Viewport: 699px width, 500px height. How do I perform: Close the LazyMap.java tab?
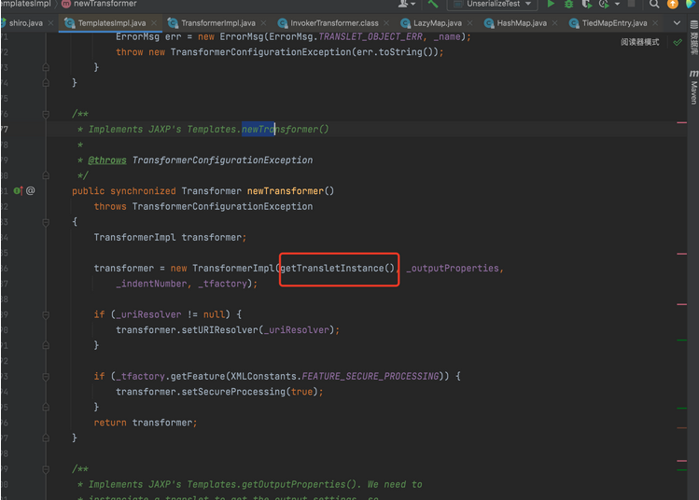pyautogui.click(x=469, y=22)
